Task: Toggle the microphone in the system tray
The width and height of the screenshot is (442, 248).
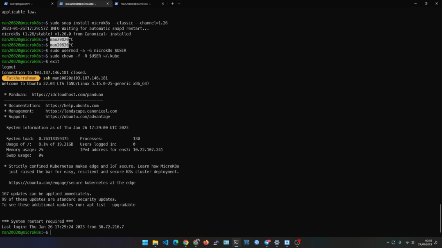Action: [x=400, y=242]
